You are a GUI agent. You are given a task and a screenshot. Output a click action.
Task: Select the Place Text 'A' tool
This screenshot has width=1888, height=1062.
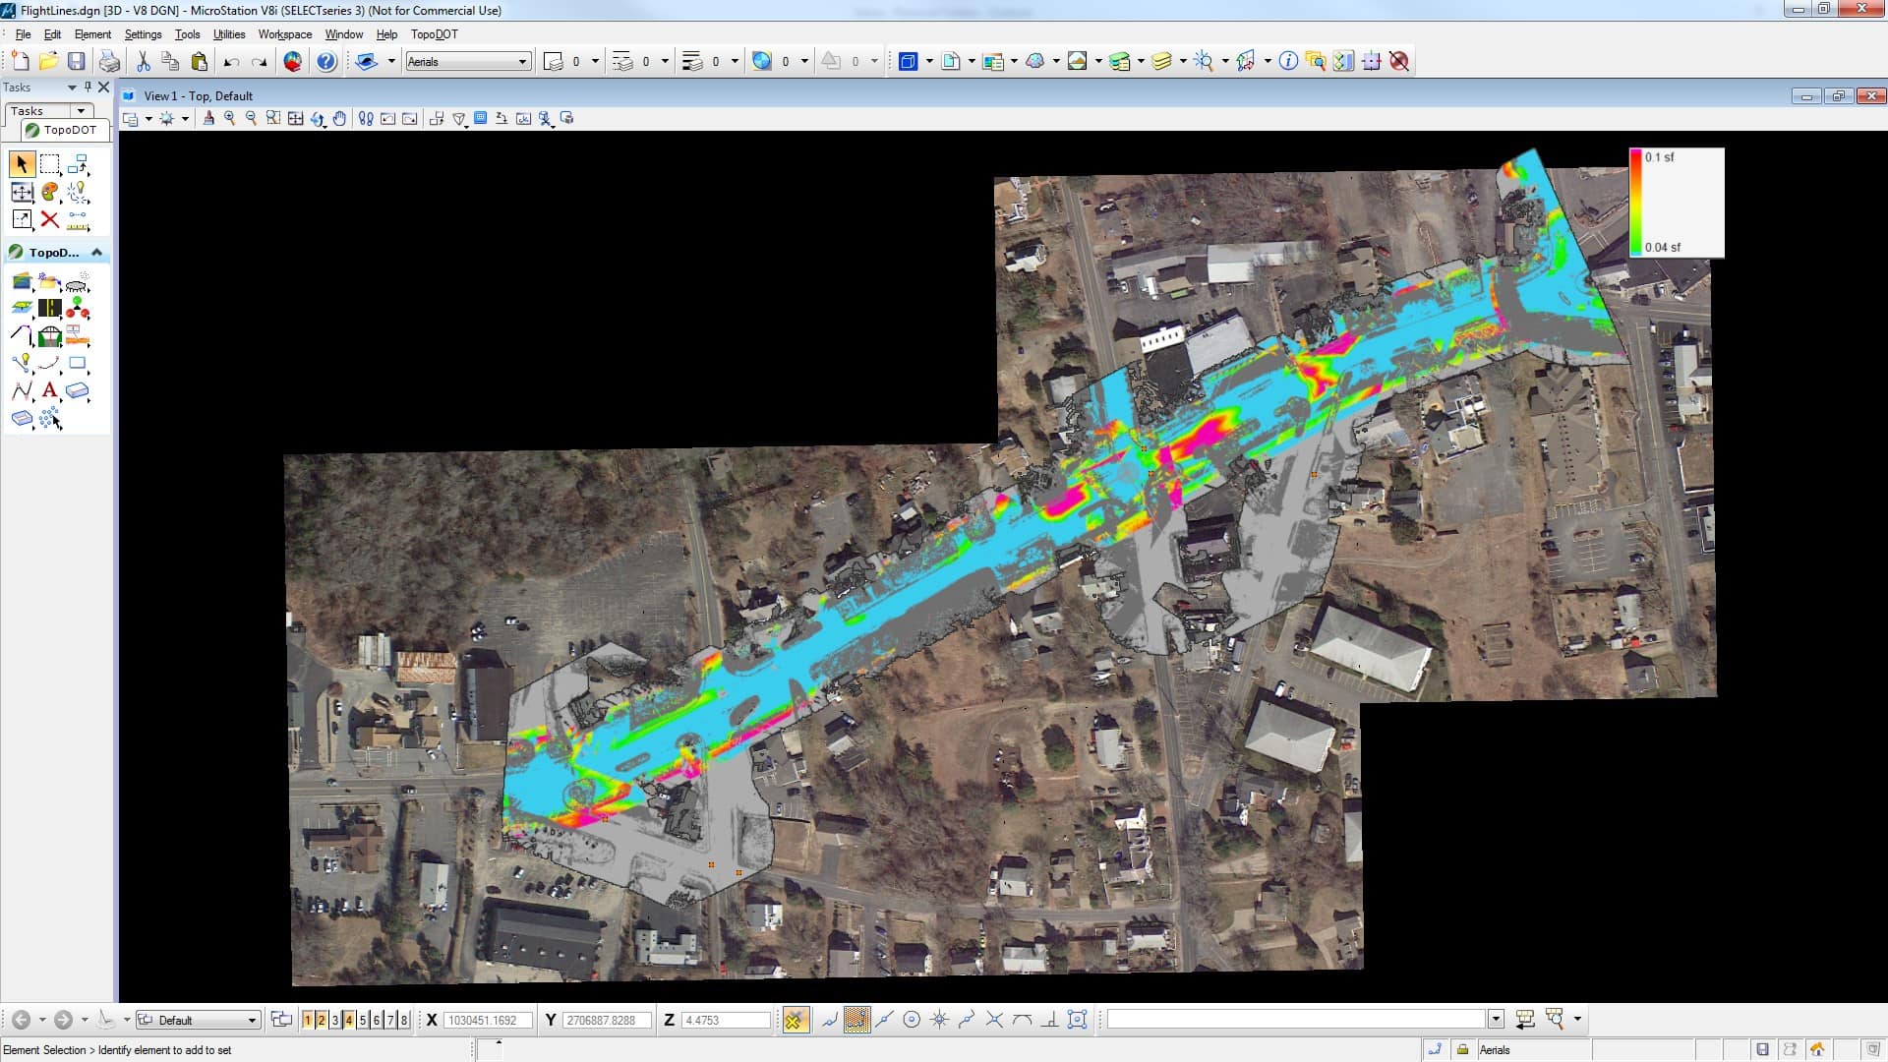(50, 390)
